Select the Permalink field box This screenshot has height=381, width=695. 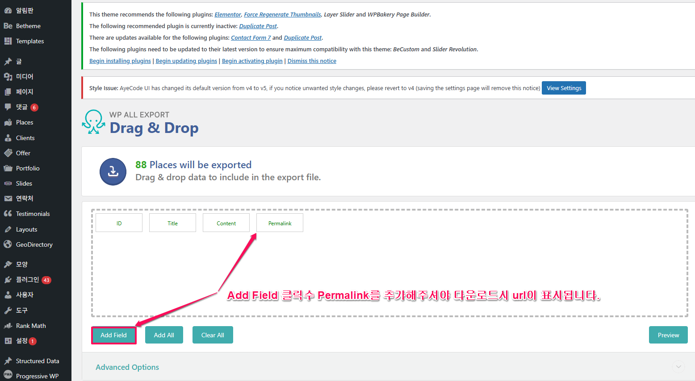click(280, 223)
